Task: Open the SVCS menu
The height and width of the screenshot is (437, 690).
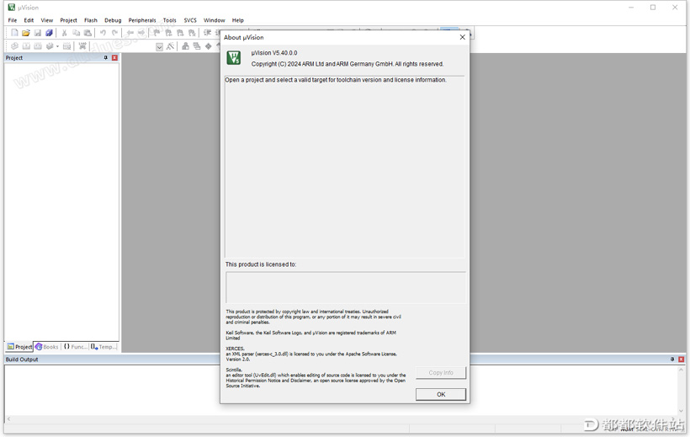Action: click(190, 20)
